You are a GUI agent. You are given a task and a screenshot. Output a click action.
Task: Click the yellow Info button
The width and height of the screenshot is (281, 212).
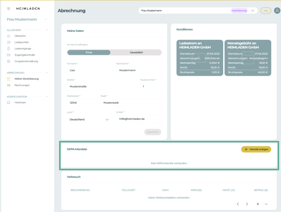(266, 11)
